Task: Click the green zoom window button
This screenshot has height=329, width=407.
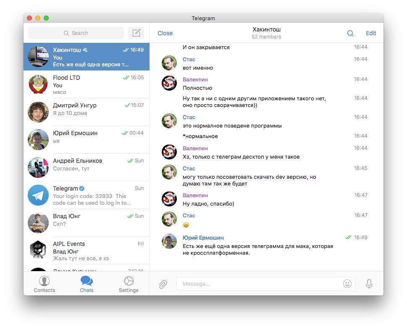Action: coord(46,18)
